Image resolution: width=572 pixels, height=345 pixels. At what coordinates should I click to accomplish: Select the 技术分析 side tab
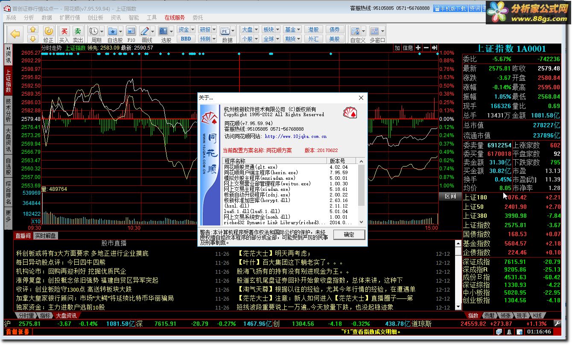coord(8,109)
